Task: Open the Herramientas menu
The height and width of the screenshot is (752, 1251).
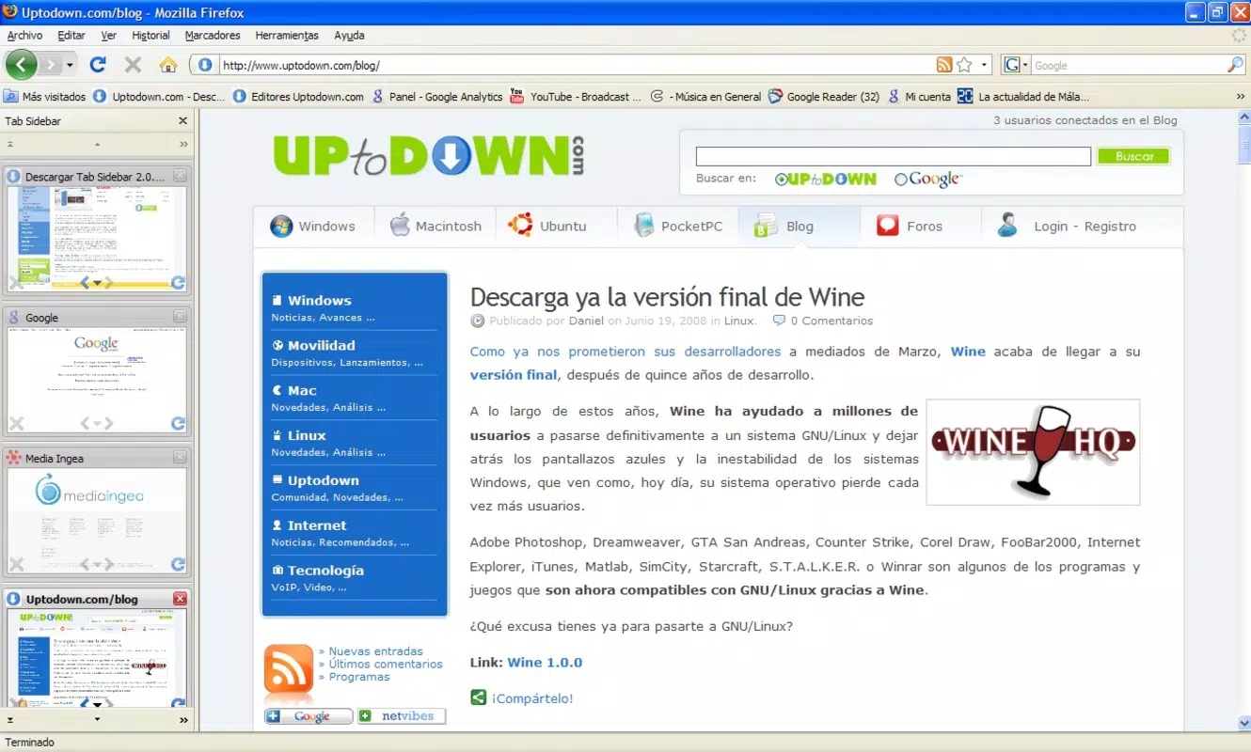Action: coord(287,35)
